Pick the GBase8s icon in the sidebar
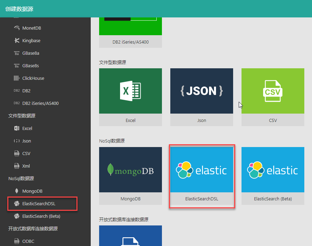 [x=17, y=66]
